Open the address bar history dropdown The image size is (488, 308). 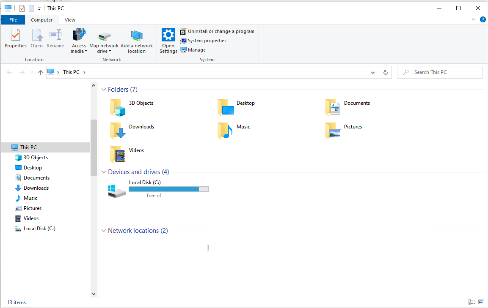tap(372, 72)
